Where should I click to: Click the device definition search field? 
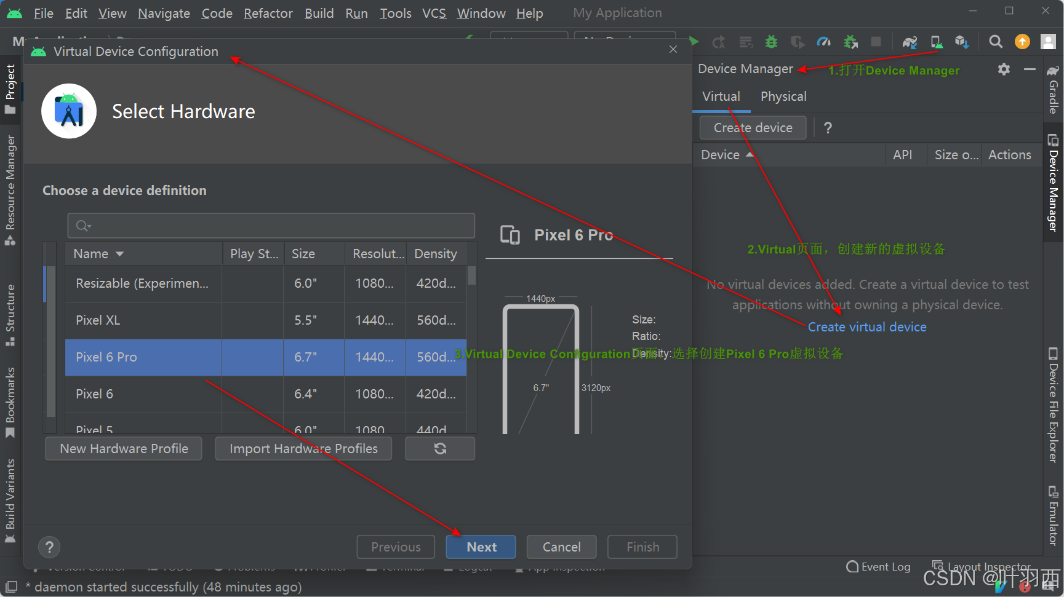point(271,226)
